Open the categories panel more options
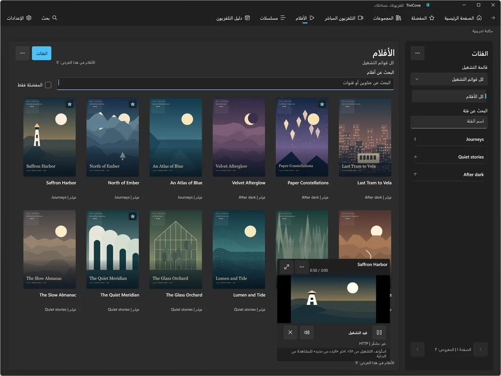501x376 pixels. tap(418, 53)
